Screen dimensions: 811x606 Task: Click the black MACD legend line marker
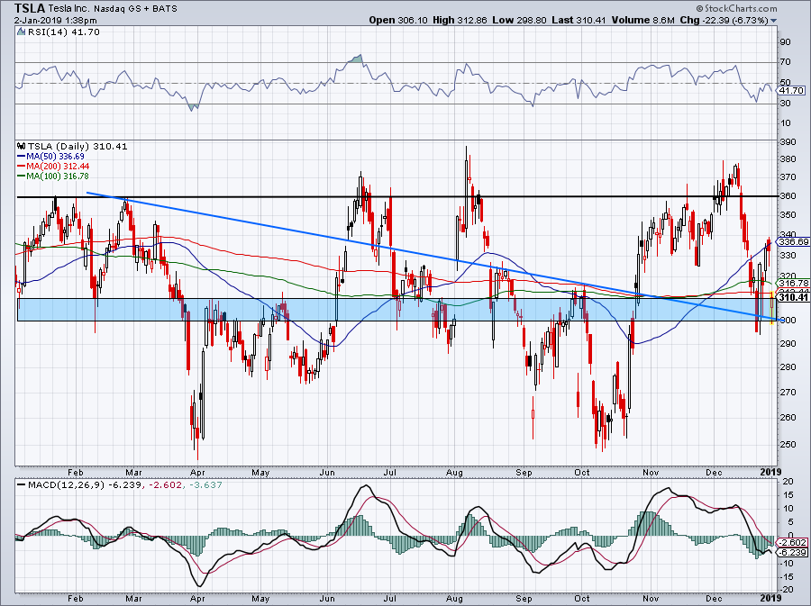coord(21,485)
